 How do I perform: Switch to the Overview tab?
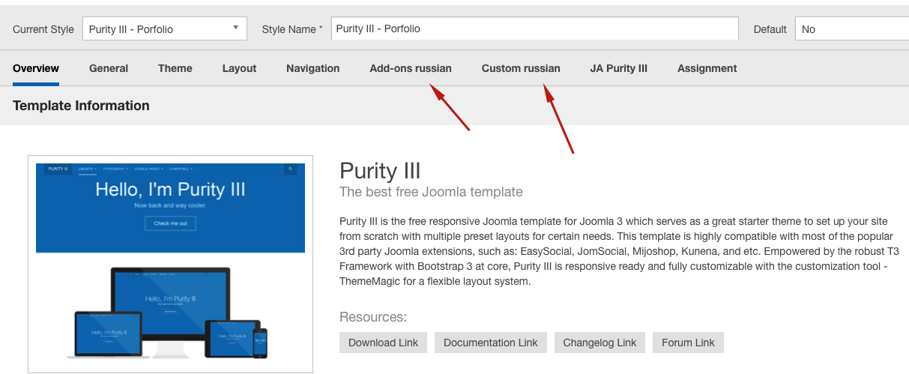tap(36, 68)
